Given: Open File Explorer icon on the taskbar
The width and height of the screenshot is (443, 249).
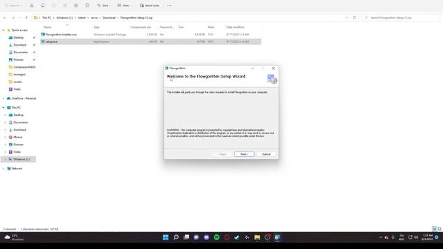Looking at the screenshot, I should (x=257, y=237).
